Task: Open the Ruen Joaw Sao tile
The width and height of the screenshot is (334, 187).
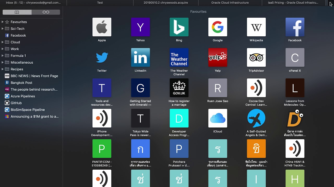Action: click(218, 88)
